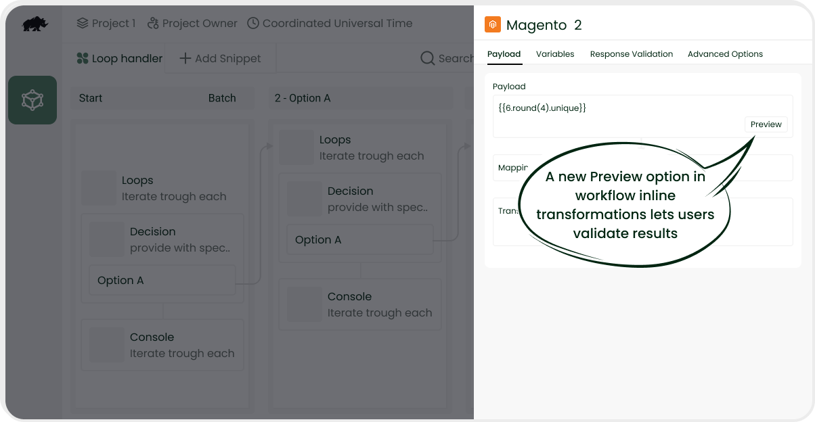Select the Advanced Options tab
This screenshot has height=422, width=815.
click(x=725, y=54)
